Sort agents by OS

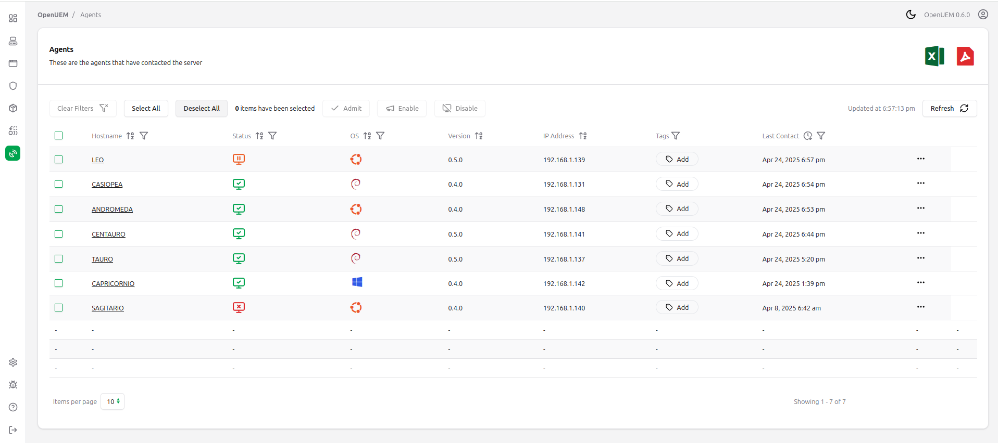(367, 136)
